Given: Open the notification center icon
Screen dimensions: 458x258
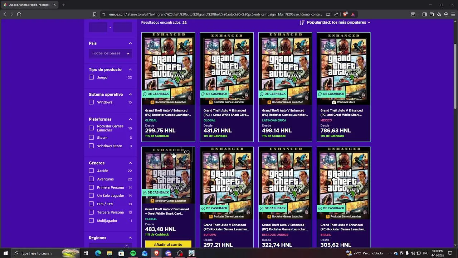Looking at the screenshot, I should point(450,253).
